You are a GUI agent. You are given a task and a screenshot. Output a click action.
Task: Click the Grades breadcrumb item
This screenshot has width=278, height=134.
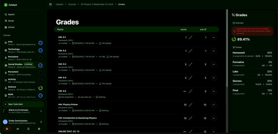coord(122,4)
